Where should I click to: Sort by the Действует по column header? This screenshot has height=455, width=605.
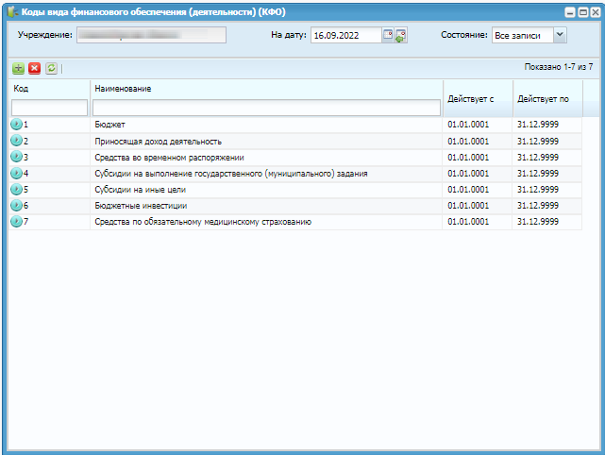(x=543, y=99)
